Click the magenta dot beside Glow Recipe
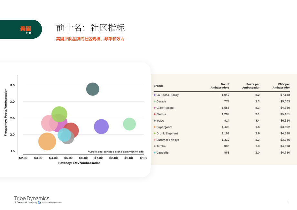Screen dimensions: 297x210 (155, 108)
